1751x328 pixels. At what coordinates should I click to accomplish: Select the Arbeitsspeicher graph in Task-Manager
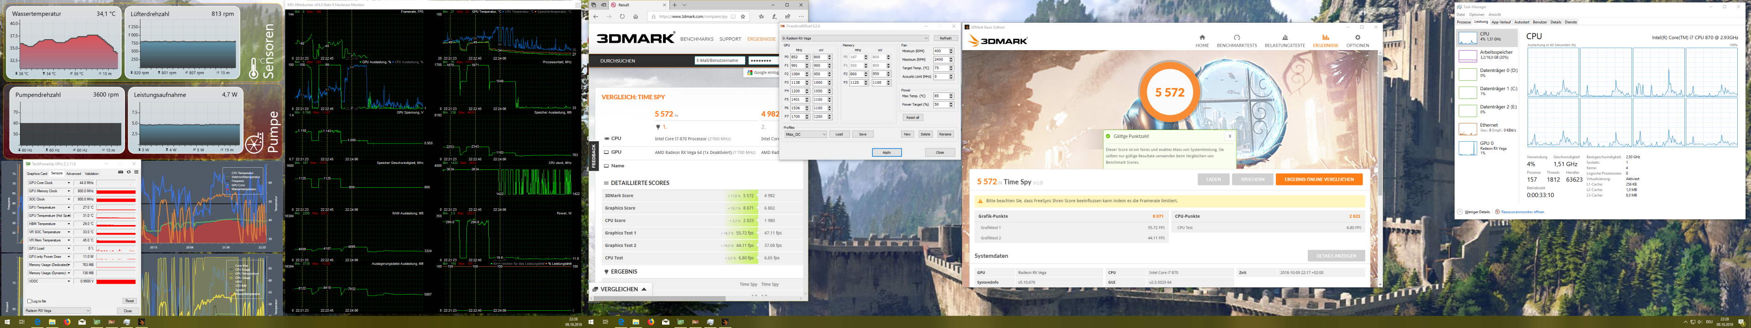(1467, 56)
